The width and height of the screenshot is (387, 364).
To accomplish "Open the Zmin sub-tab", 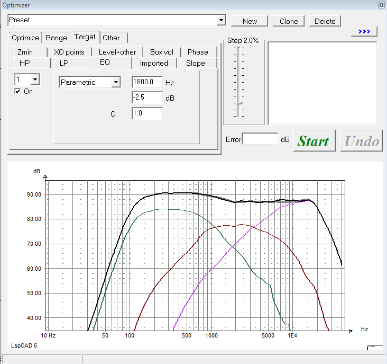I will pos(25,52).
